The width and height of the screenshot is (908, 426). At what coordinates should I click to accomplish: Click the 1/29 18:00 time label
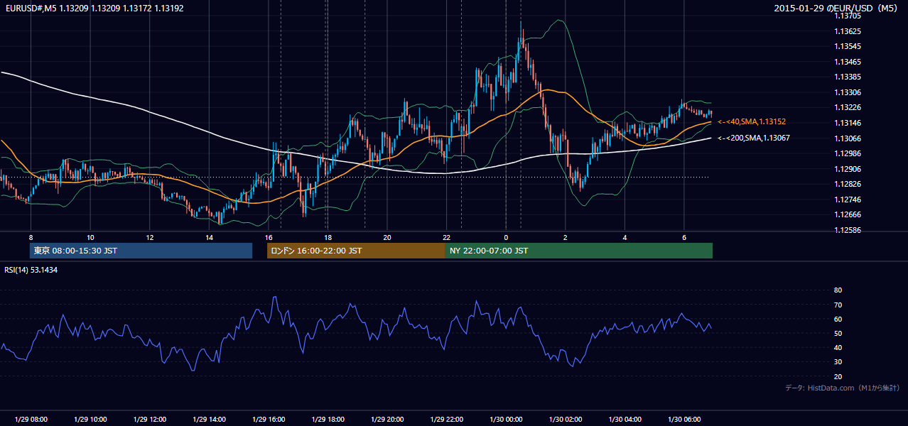328,419
